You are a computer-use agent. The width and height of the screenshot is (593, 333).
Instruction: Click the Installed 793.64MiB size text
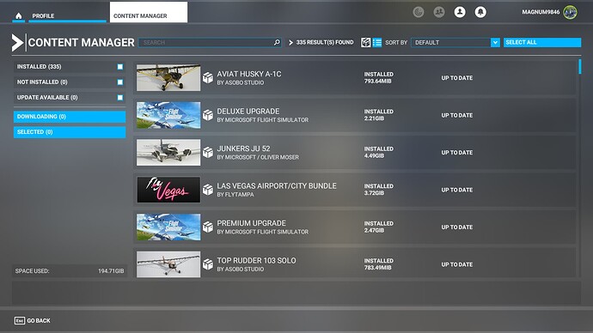pos(378,78)
